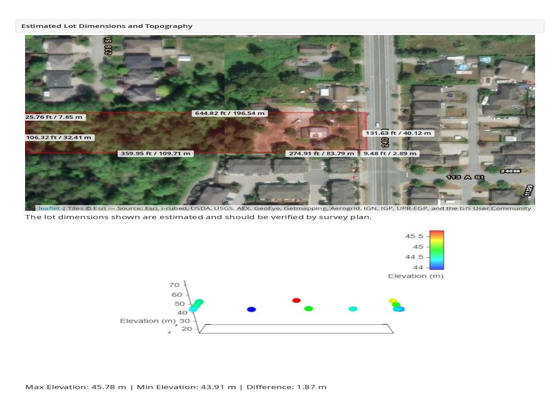Select the dark blue elevation point
The height and width of the screenshot is (420, 560).
(x=252, y=310)
